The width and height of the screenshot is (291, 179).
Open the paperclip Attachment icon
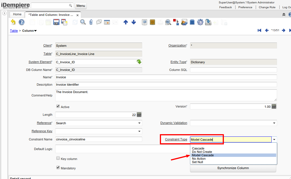91,22
